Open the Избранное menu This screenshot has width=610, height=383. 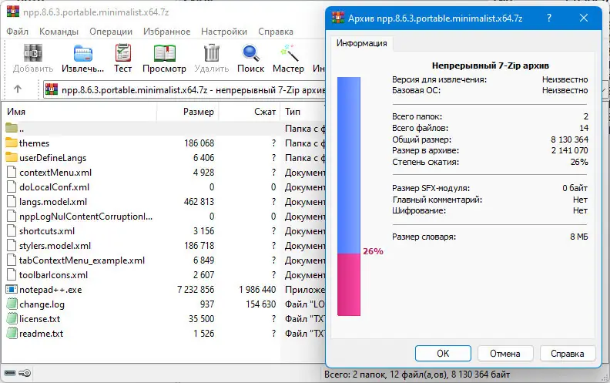pos(166,32)
